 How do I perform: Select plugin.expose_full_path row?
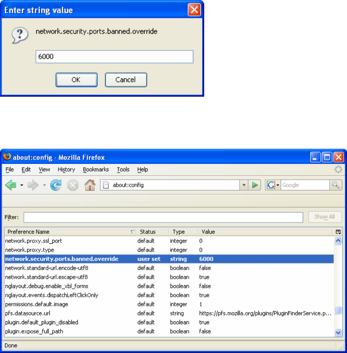(169, 331)
